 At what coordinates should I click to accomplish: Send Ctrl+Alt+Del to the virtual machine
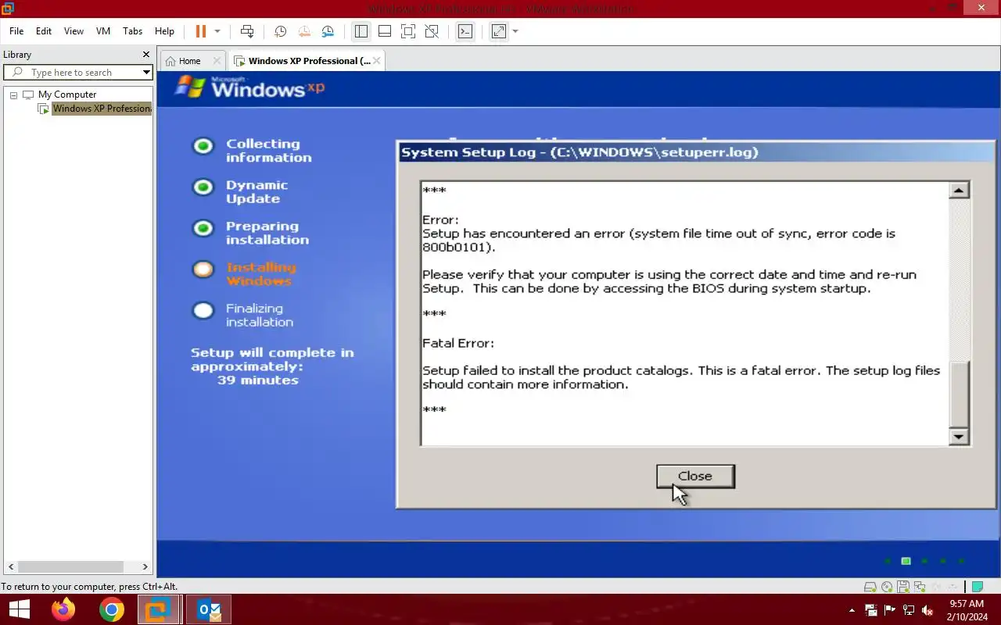tap(247, 31)
